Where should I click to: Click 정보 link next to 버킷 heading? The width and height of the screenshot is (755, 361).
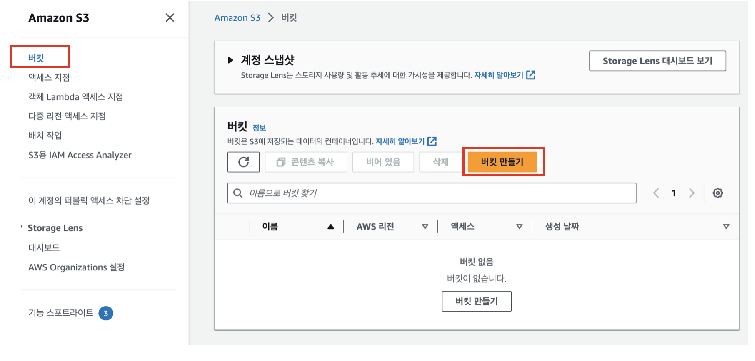pos(259,128)
